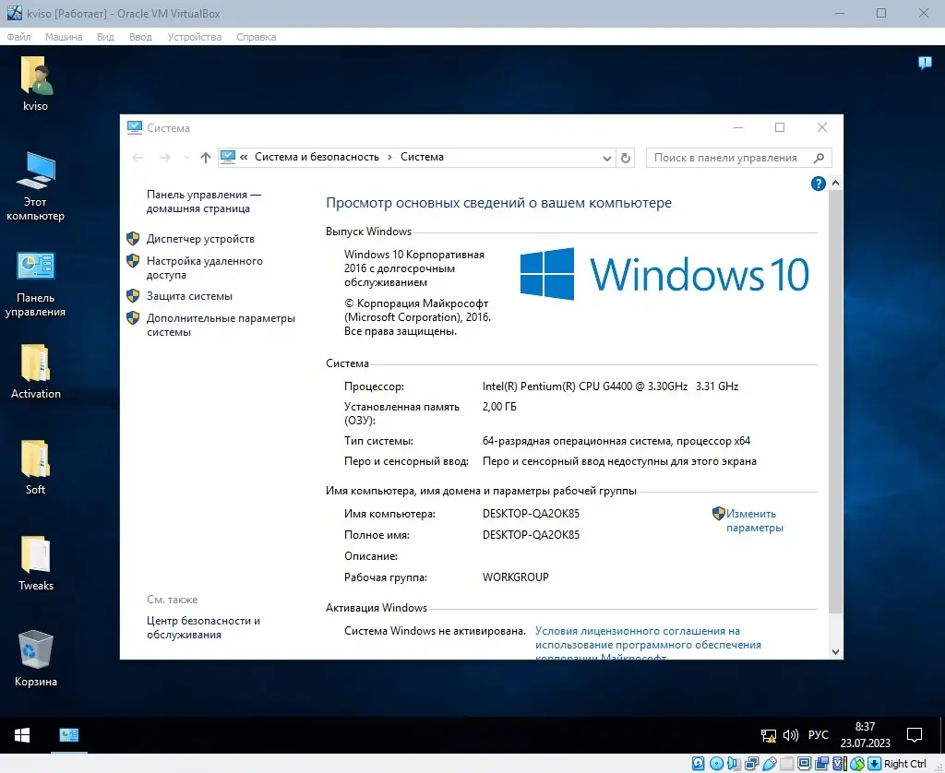Open the Справка menu
945x773 pixels.
pyautogui.click(x=257, y=37)
